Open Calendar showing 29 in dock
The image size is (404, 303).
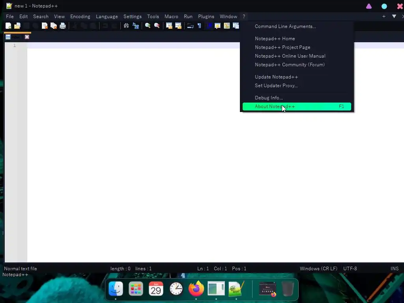(x=156, y=288)
